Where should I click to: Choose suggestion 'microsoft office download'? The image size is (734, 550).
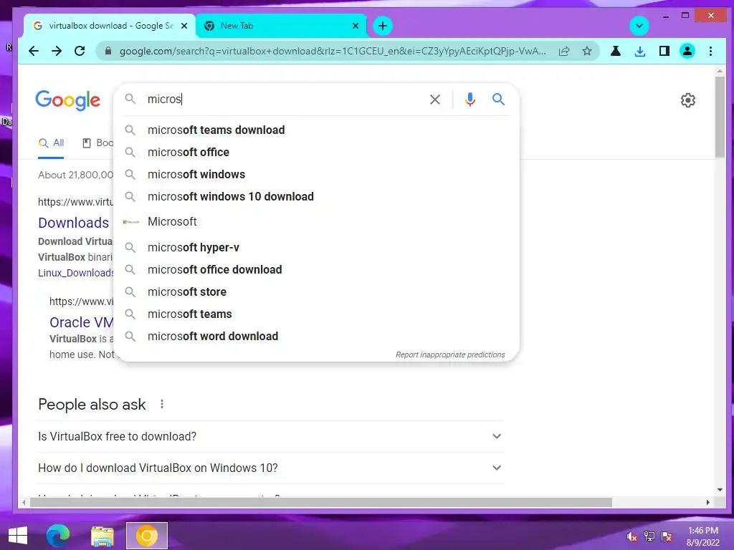[316, 269]
